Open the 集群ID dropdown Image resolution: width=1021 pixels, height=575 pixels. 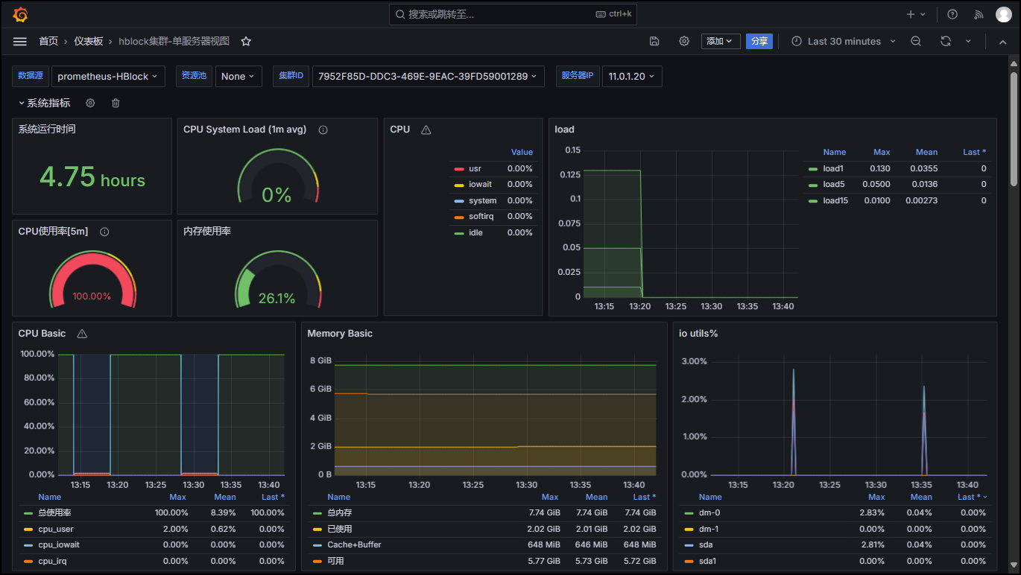tap(429, 76)
